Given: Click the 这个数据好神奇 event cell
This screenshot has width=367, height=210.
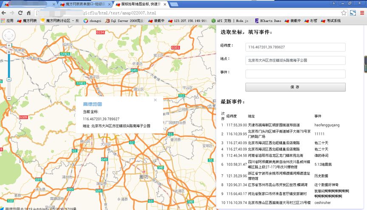Looking at the screenshot, I should (326, 185).
